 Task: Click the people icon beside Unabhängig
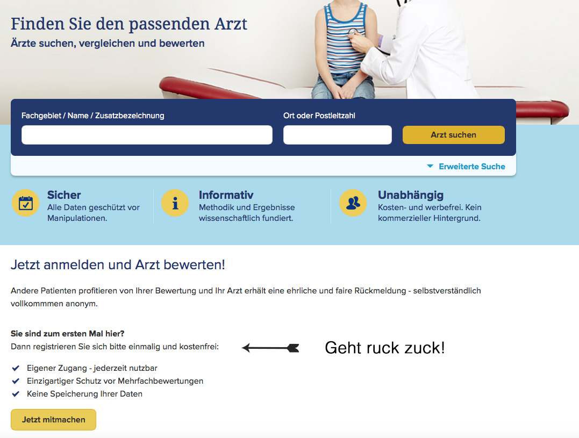point(353,203)
